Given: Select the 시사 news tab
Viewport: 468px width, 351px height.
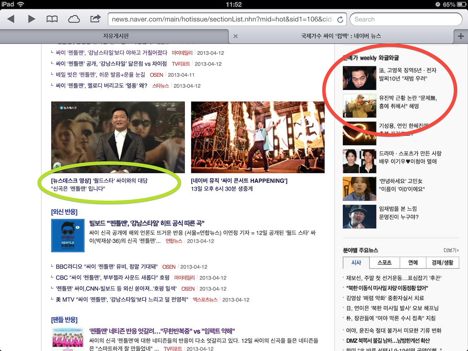Looking at the screenshot, I should 356,263.
